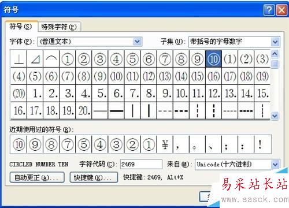289x208 pixels.
Task: Choose parenthesized (19) symbol
Action: [x=262, y=76]
